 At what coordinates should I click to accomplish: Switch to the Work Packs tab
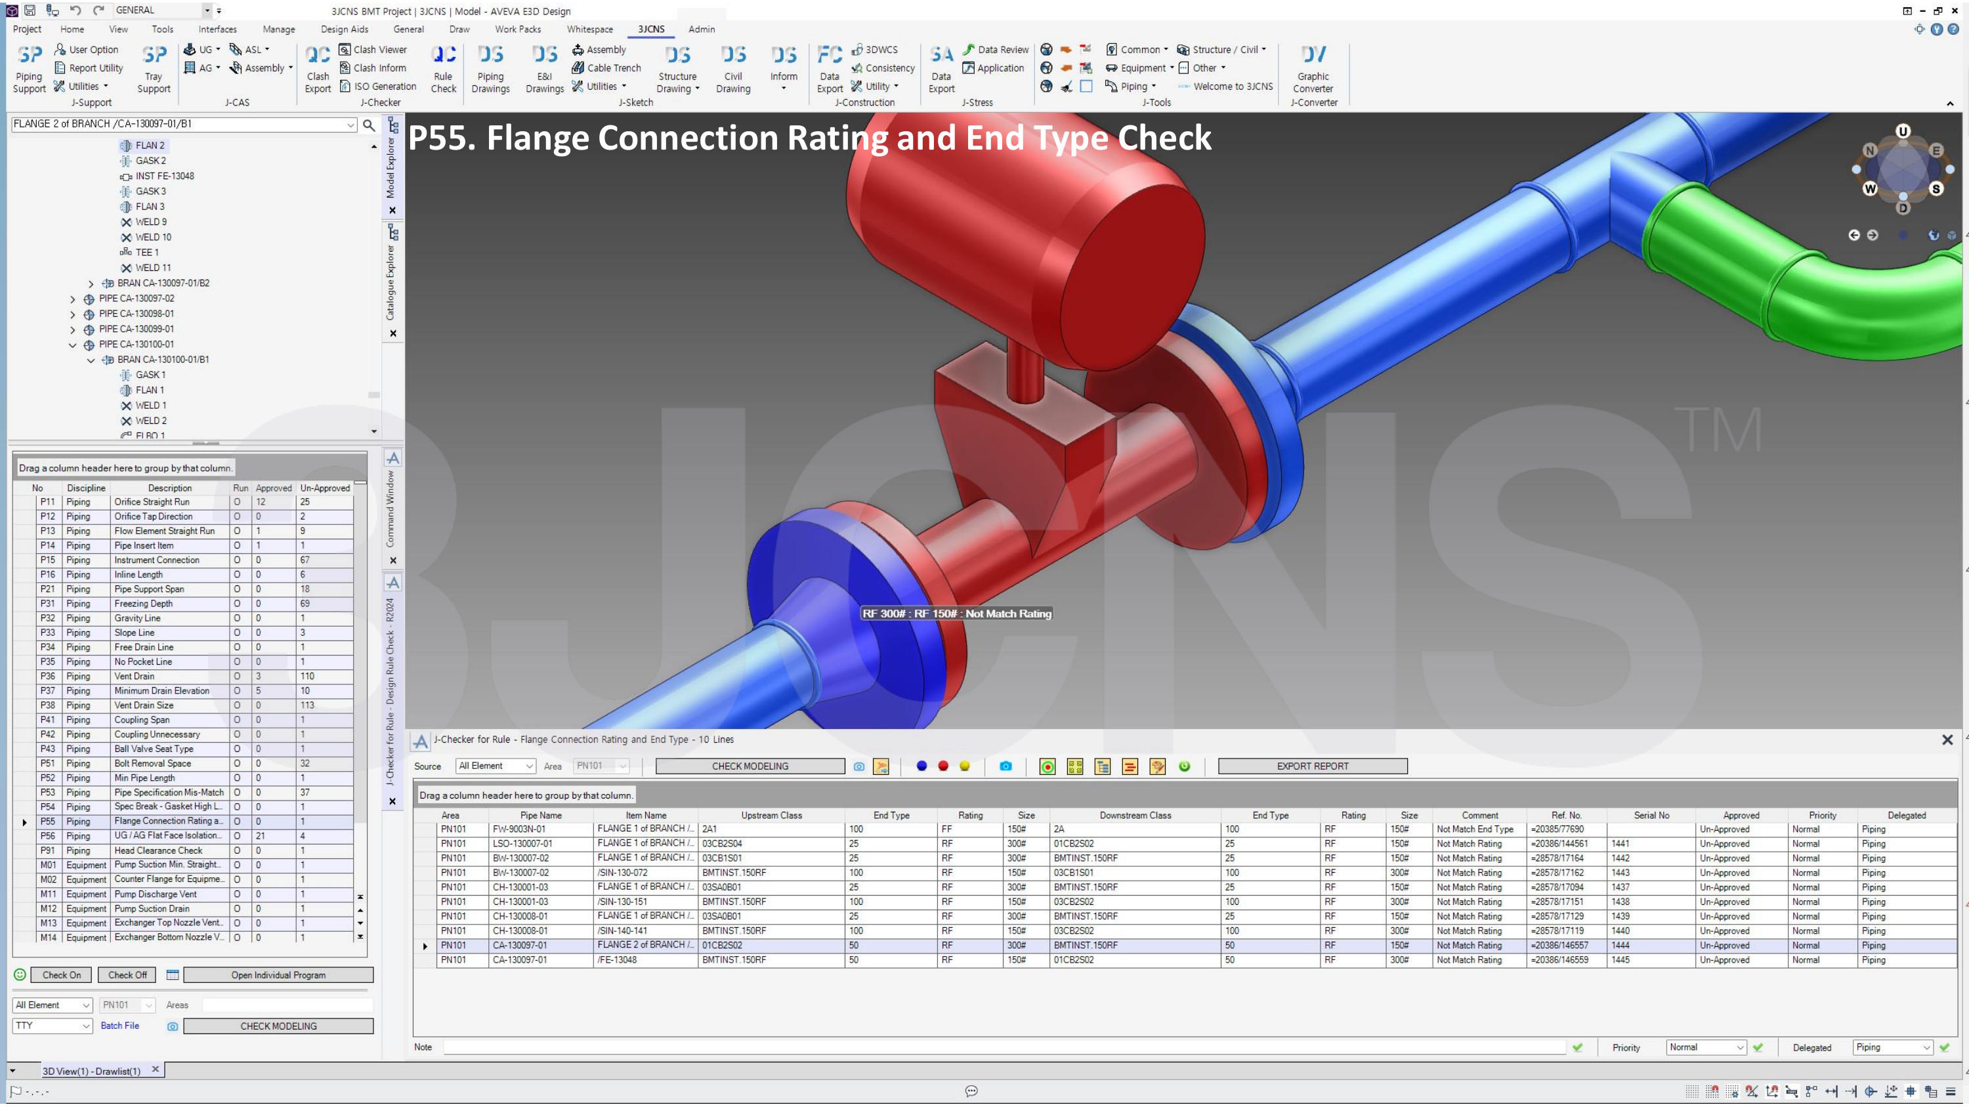[517, 29]
